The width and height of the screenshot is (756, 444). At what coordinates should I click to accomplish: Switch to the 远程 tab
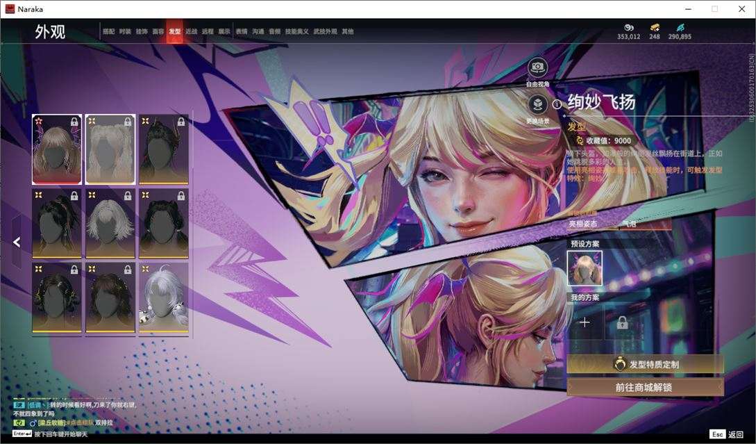click(208, 31)
